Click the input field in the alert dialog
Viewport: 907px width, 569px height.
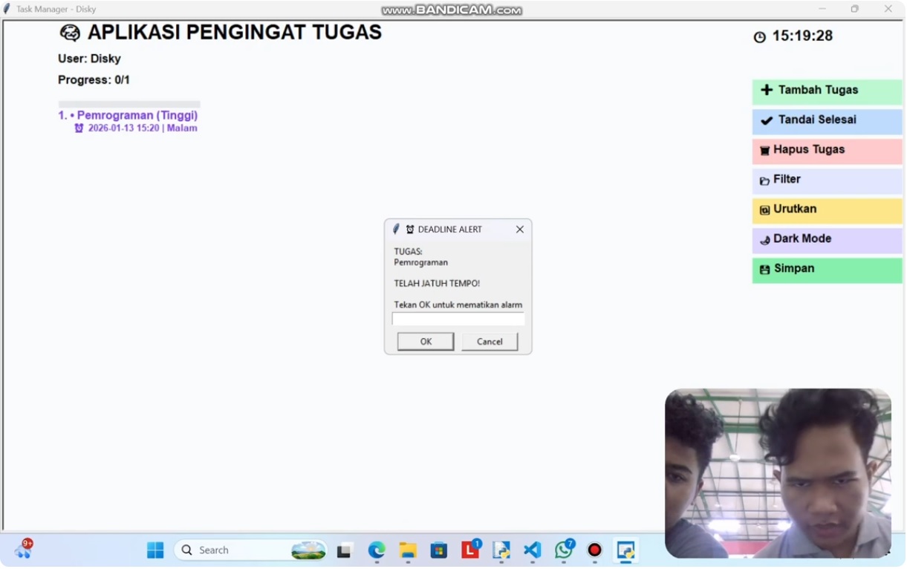(458, 318)
